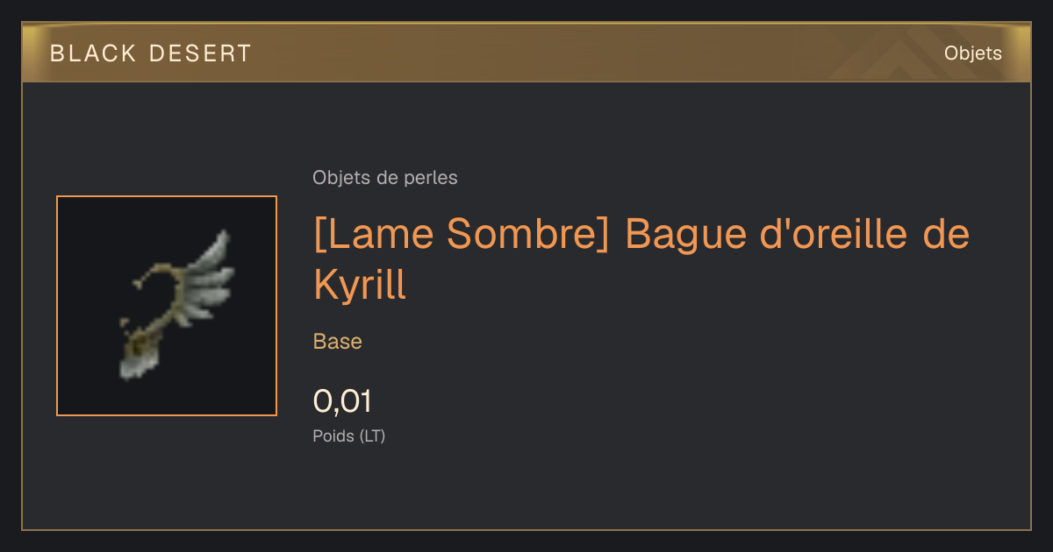Click the Kyrill earring item icon
Viewport: 1053px width, 552px height.
coord(175,306)
